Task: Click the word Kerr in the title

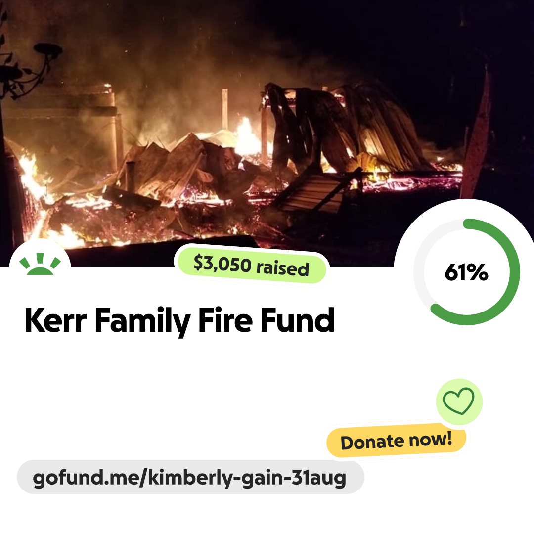Action: 55,320
